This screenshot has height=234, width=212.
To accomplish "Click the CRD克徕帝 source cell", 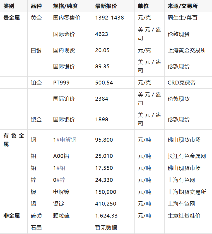I will (x=182, y=83).
